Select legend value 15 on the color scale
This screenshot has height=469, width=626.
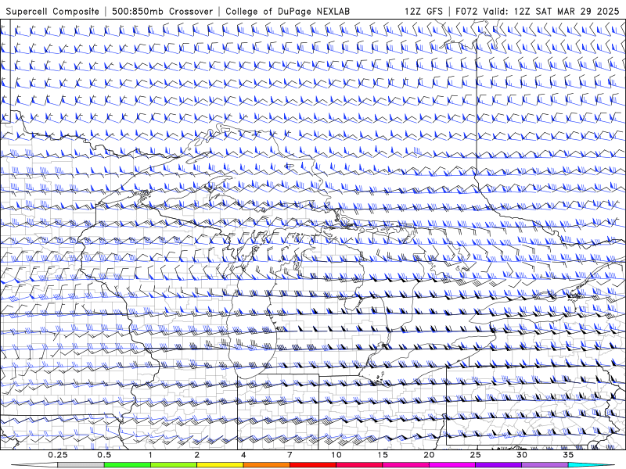coord(383,455)
